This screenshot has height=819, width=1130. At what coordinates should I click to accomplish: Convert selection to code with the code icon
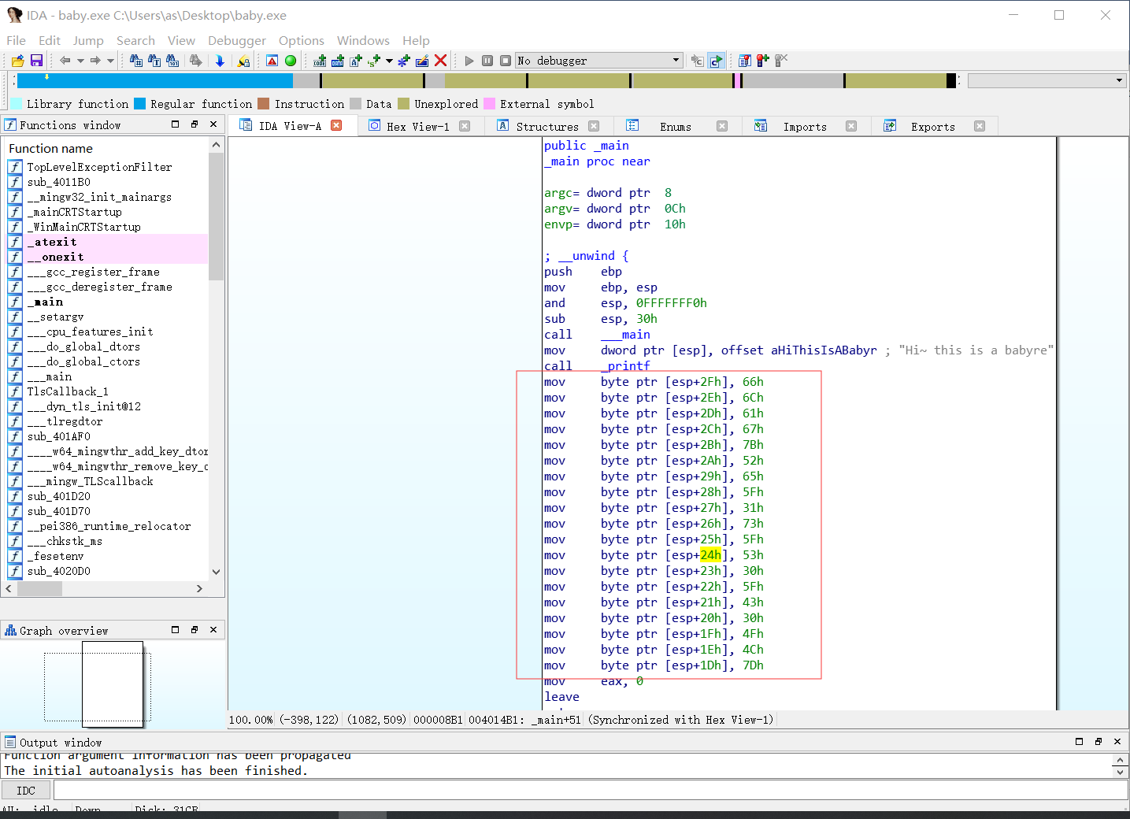tap(319, 60)
